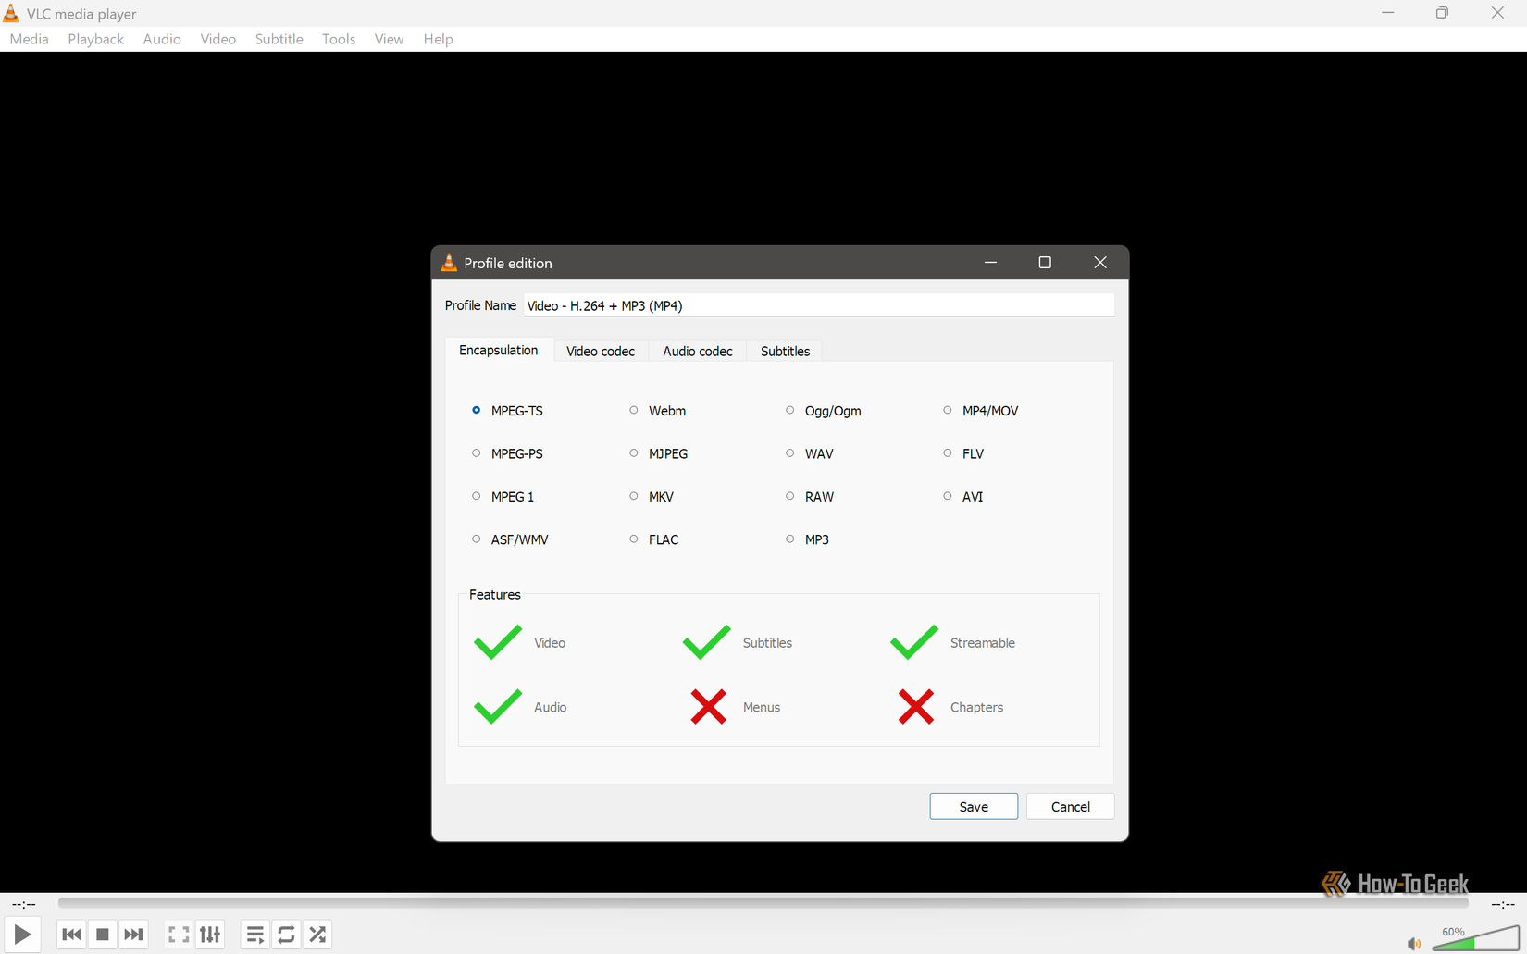The image size is (1527, 954).
Task: Enable random shuffle playback
Action: click(317, 935)
